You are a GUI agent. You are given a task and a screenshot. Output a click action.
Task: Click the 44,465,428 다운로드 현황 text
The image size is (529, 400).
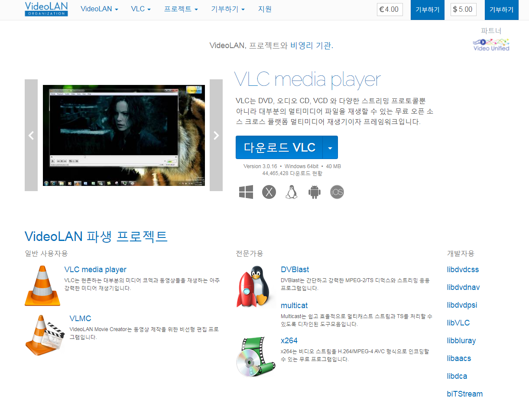tap(292, 173)
